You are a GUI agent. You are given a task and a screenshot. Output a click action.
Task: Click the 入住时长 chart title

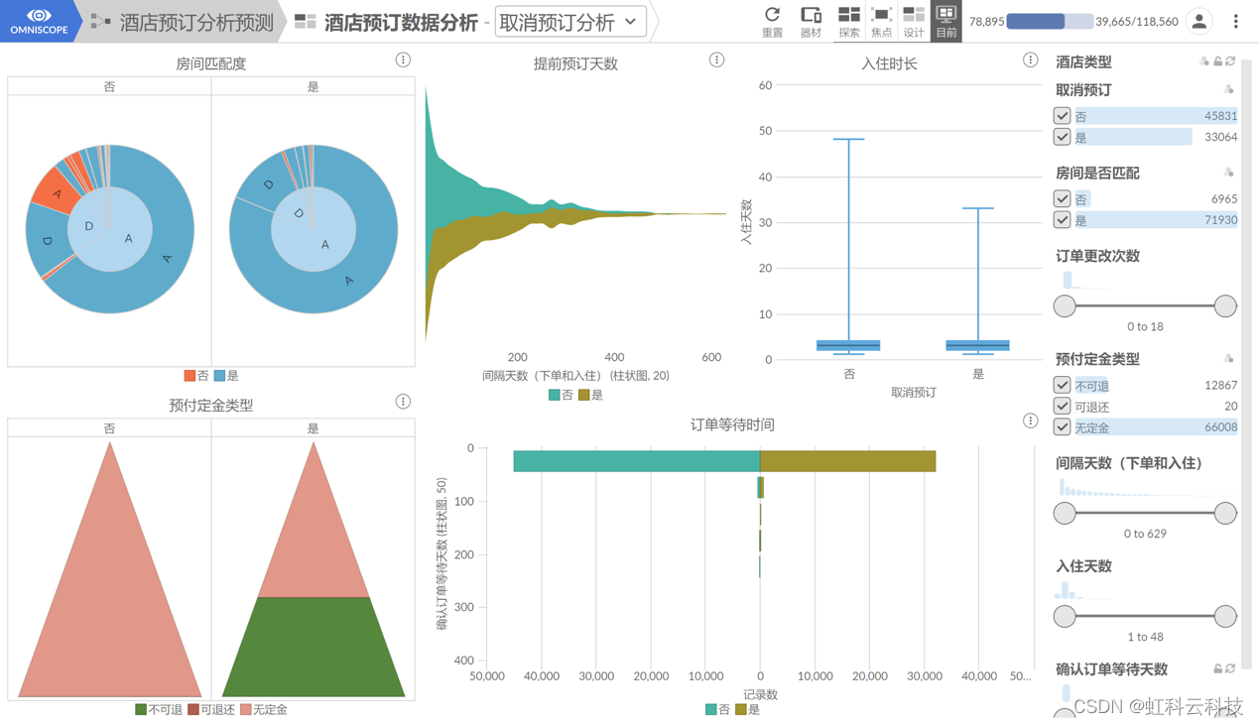(x=889, y=63)
